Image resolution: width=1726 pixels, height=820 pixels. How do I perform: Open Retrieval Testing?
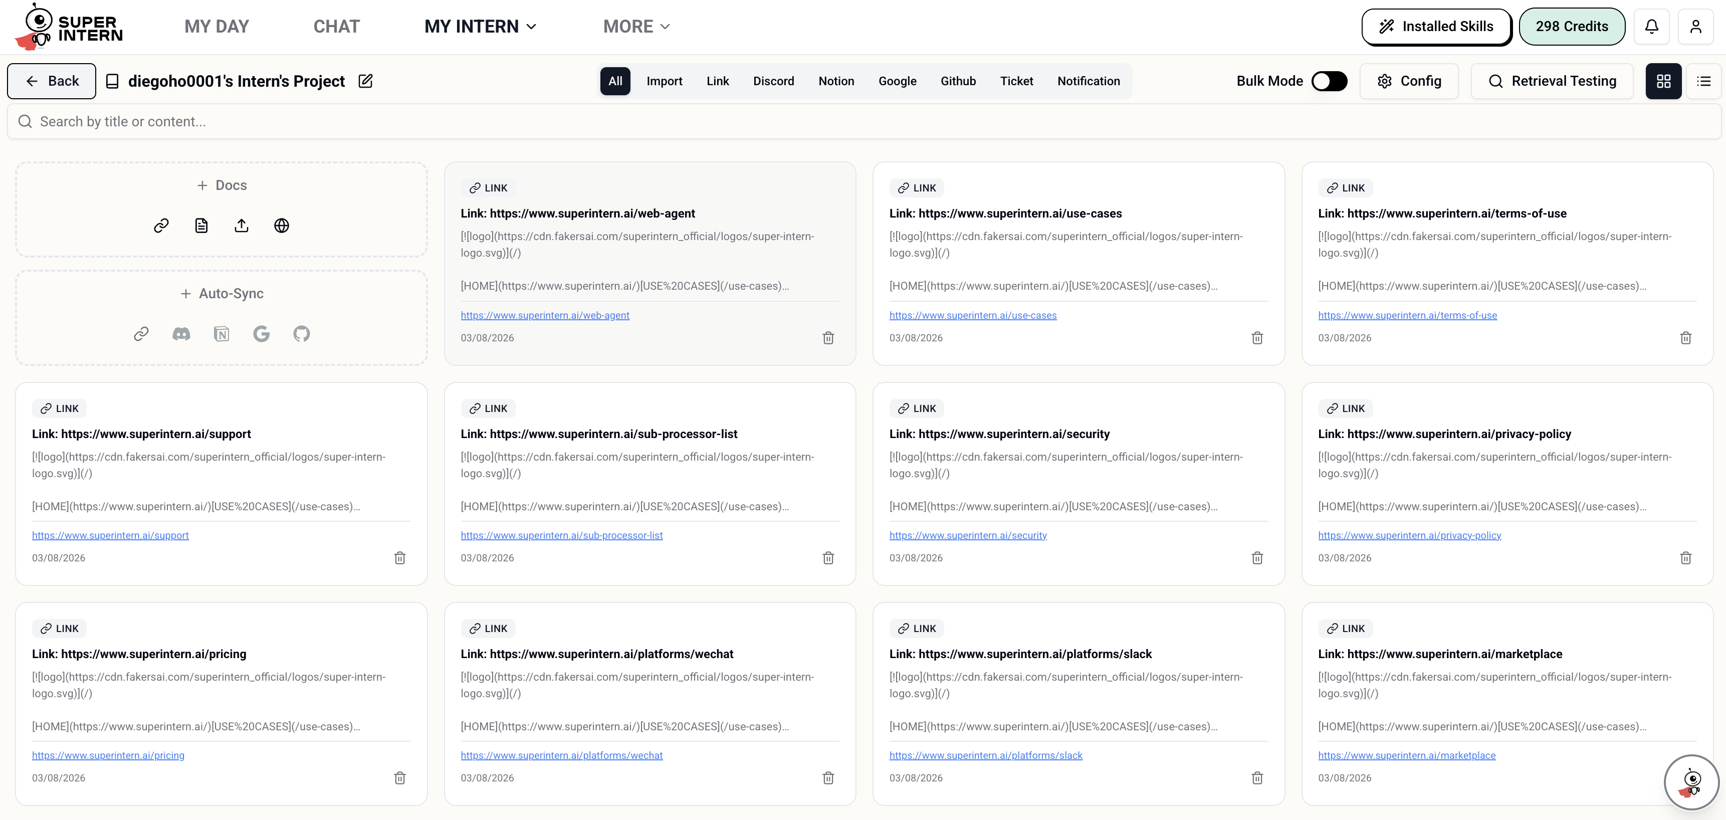(x=1552, y=81)
